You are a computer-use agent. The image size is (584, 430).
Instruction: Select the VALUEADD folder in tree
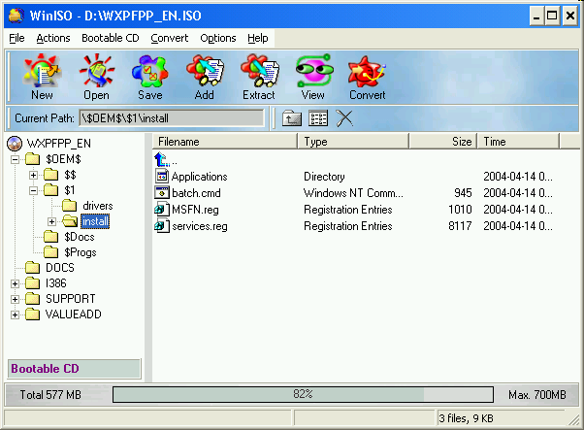pos(74,314)
